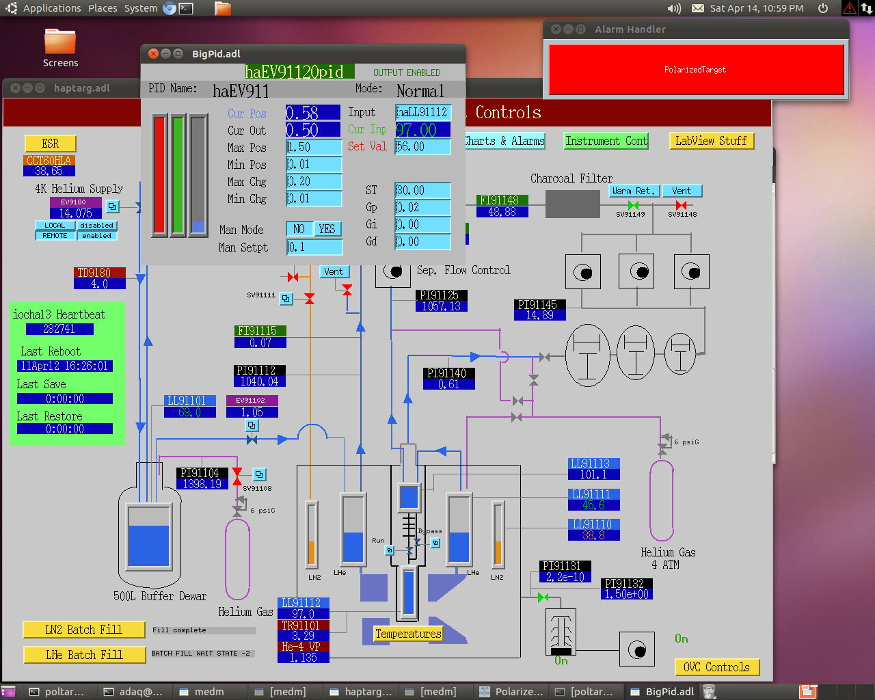875x700 pixels.
Task: Click the green valve near PI91131
Action: [543, 597]
